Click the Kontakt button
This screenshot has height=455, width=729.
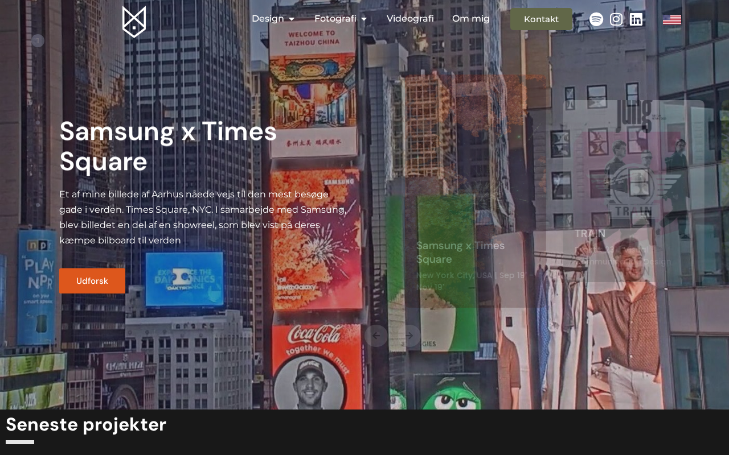pyautogui.click(x=541, y=19)
